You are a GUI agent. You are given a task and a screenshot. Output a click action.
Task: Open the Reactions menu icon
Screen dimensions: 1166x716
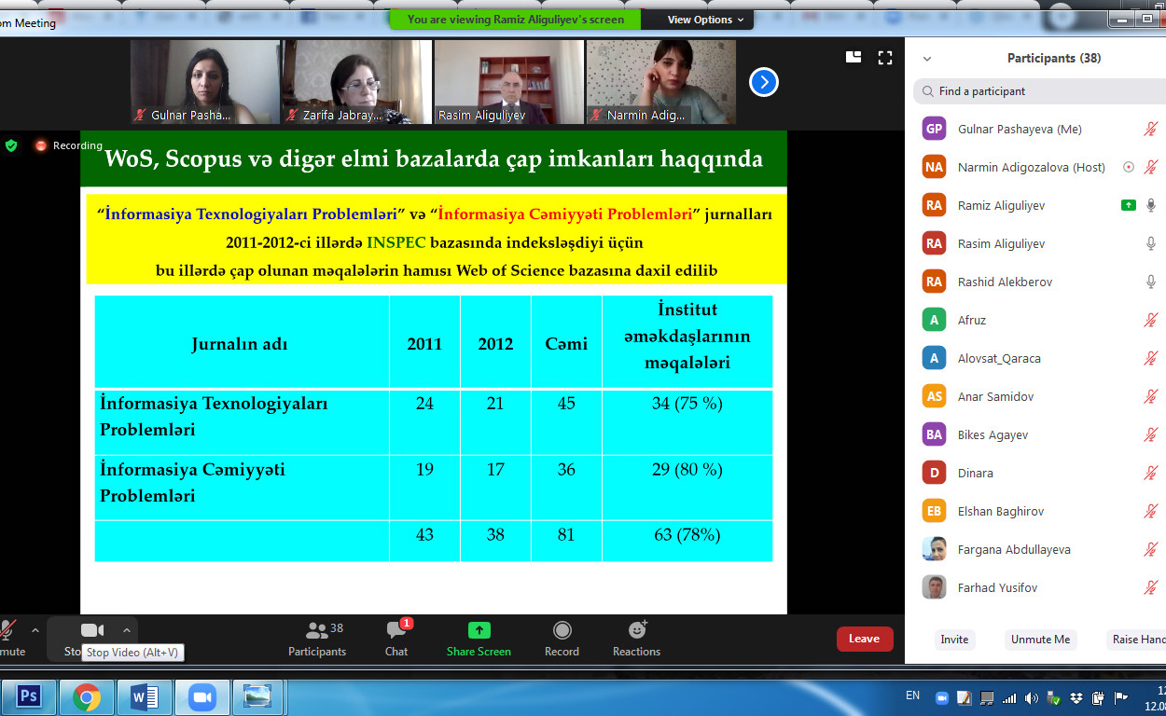tap(637, 631)
